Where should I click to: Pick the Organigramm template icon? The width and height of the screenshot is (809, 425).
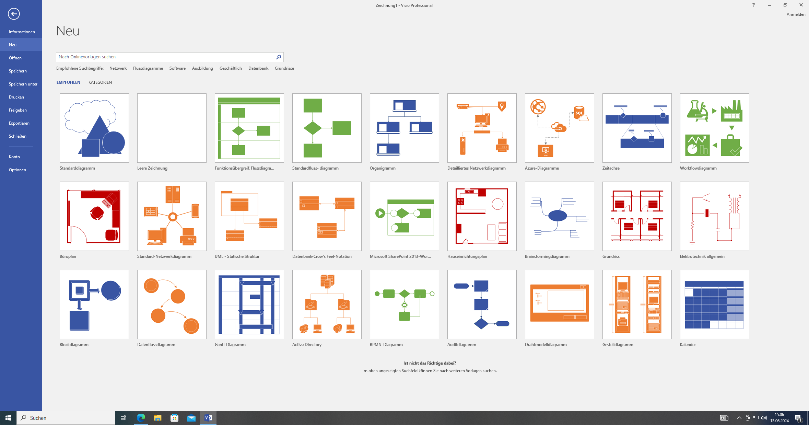404,128
